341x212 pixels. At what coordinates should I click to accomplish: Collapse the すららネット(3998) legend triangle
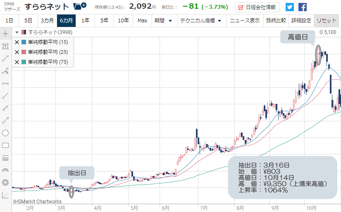click(17, 32)
